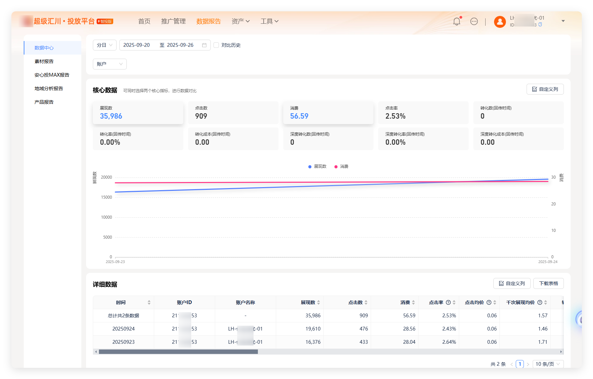593x379 pixels.
Task: Click the 20250923 row date cell
Action: [124, 342]
